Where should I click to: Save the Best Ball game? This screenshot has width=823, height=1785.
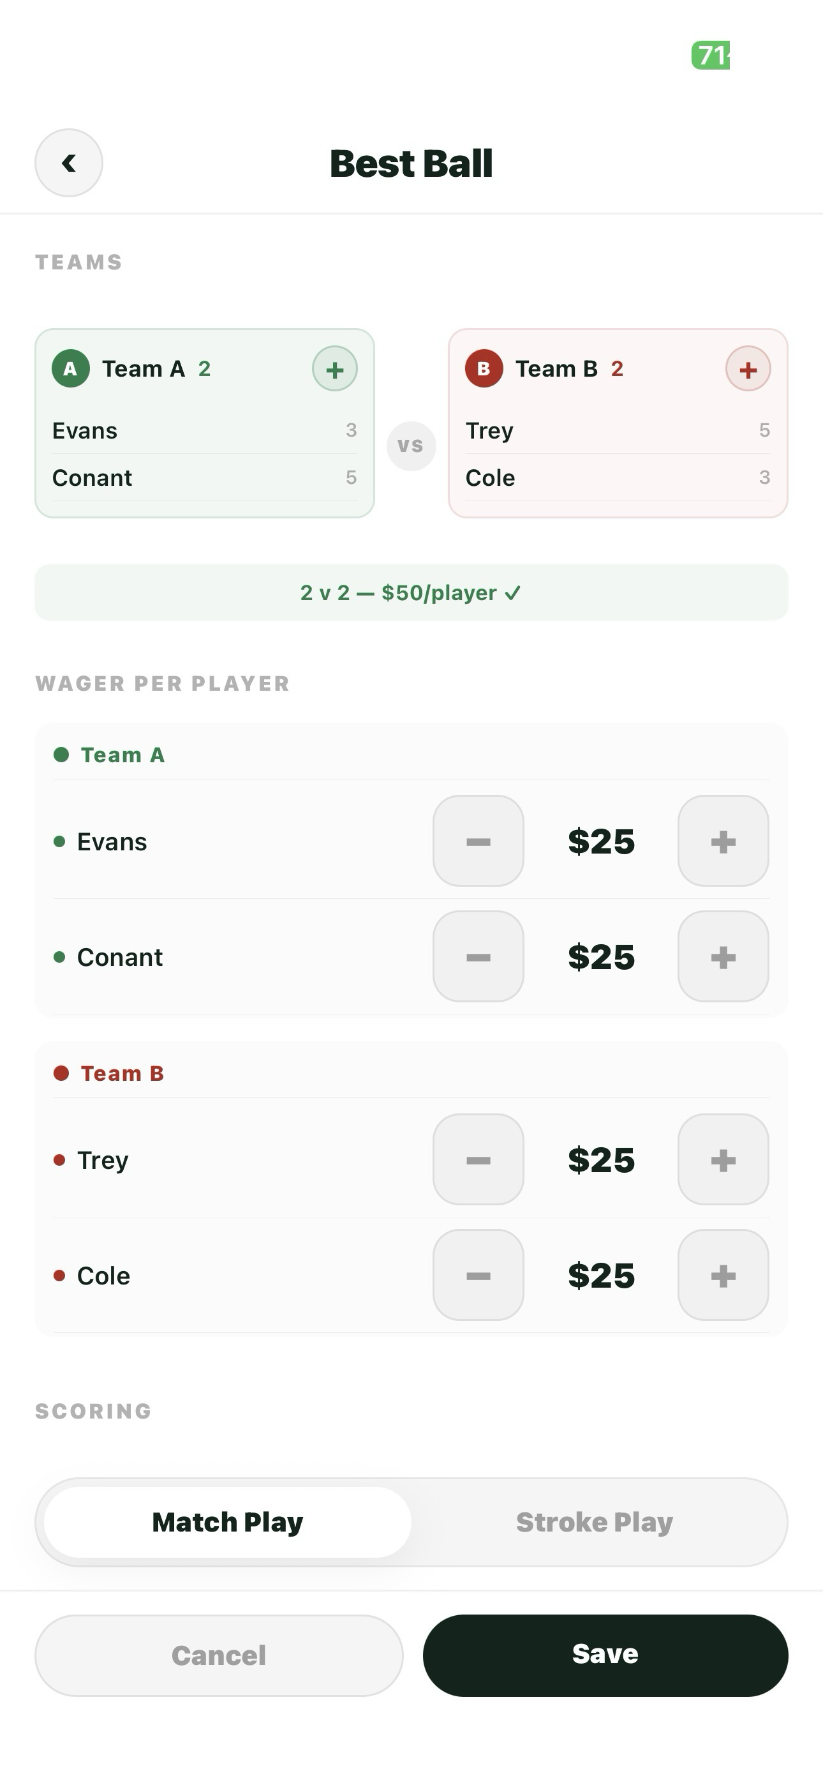(x=605, y=1655)
